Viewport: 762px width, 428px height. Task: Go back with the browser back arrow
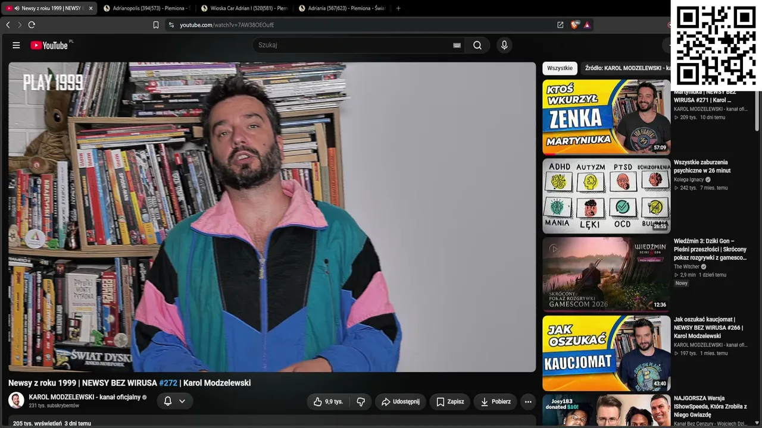click(x=8, y=25)
